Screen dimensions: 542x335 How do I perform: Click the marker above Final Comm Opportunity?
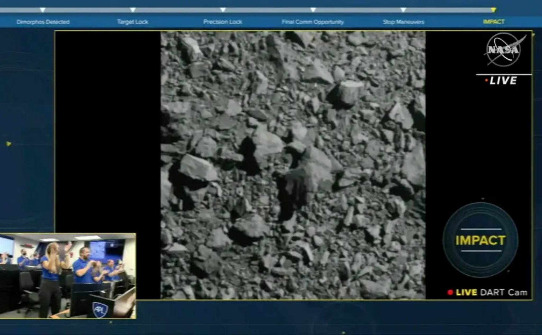[x=313, y=10]
